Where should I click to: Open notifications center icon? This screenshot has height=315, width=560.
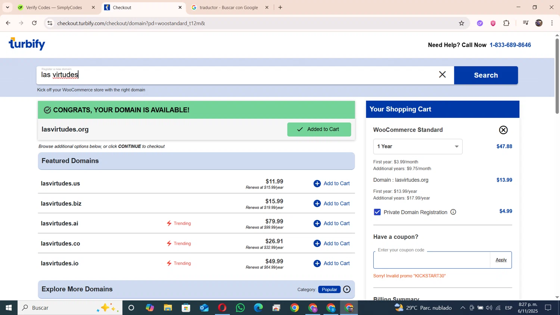548,308
